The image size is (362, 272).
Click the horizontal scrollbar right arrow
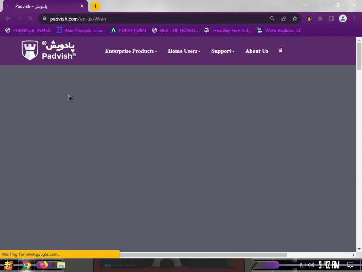tap(354, 255)
